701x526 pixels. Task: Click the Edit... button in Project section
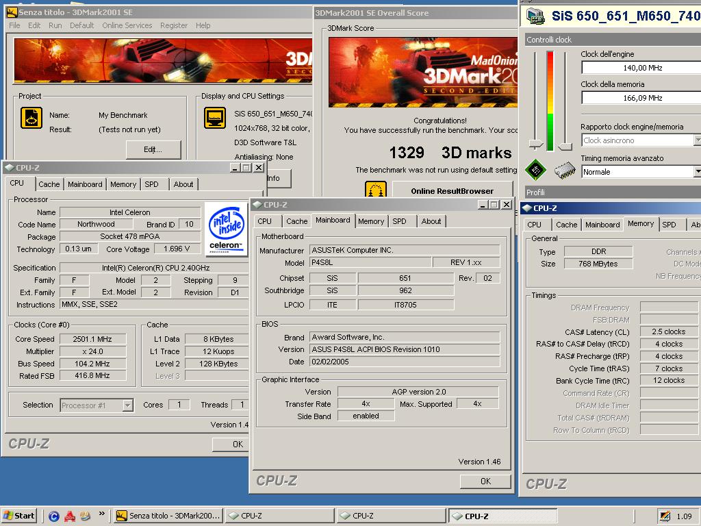(x=153, y=149)
